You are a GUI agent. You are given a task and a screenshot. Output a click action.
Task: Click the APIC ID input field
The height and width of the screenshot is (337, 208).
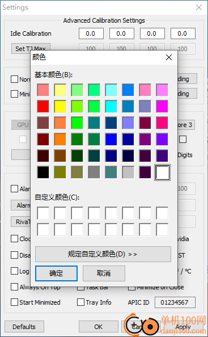175,302
